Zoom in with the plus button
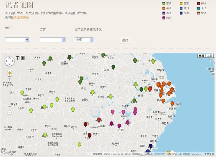Screen dimensions: 216x157 pos(10,80)
